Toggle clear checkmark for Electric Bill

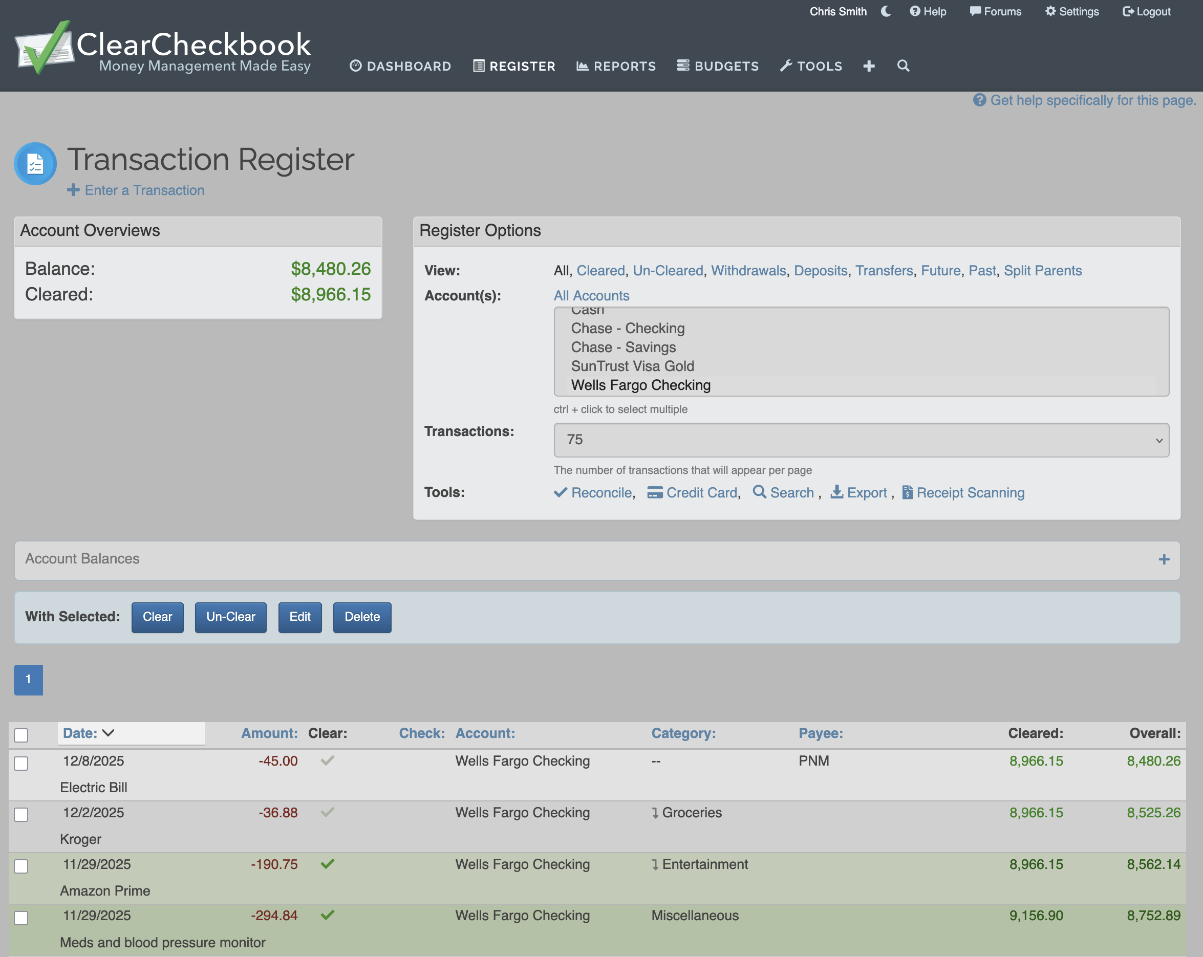click(x=328, y=760)
